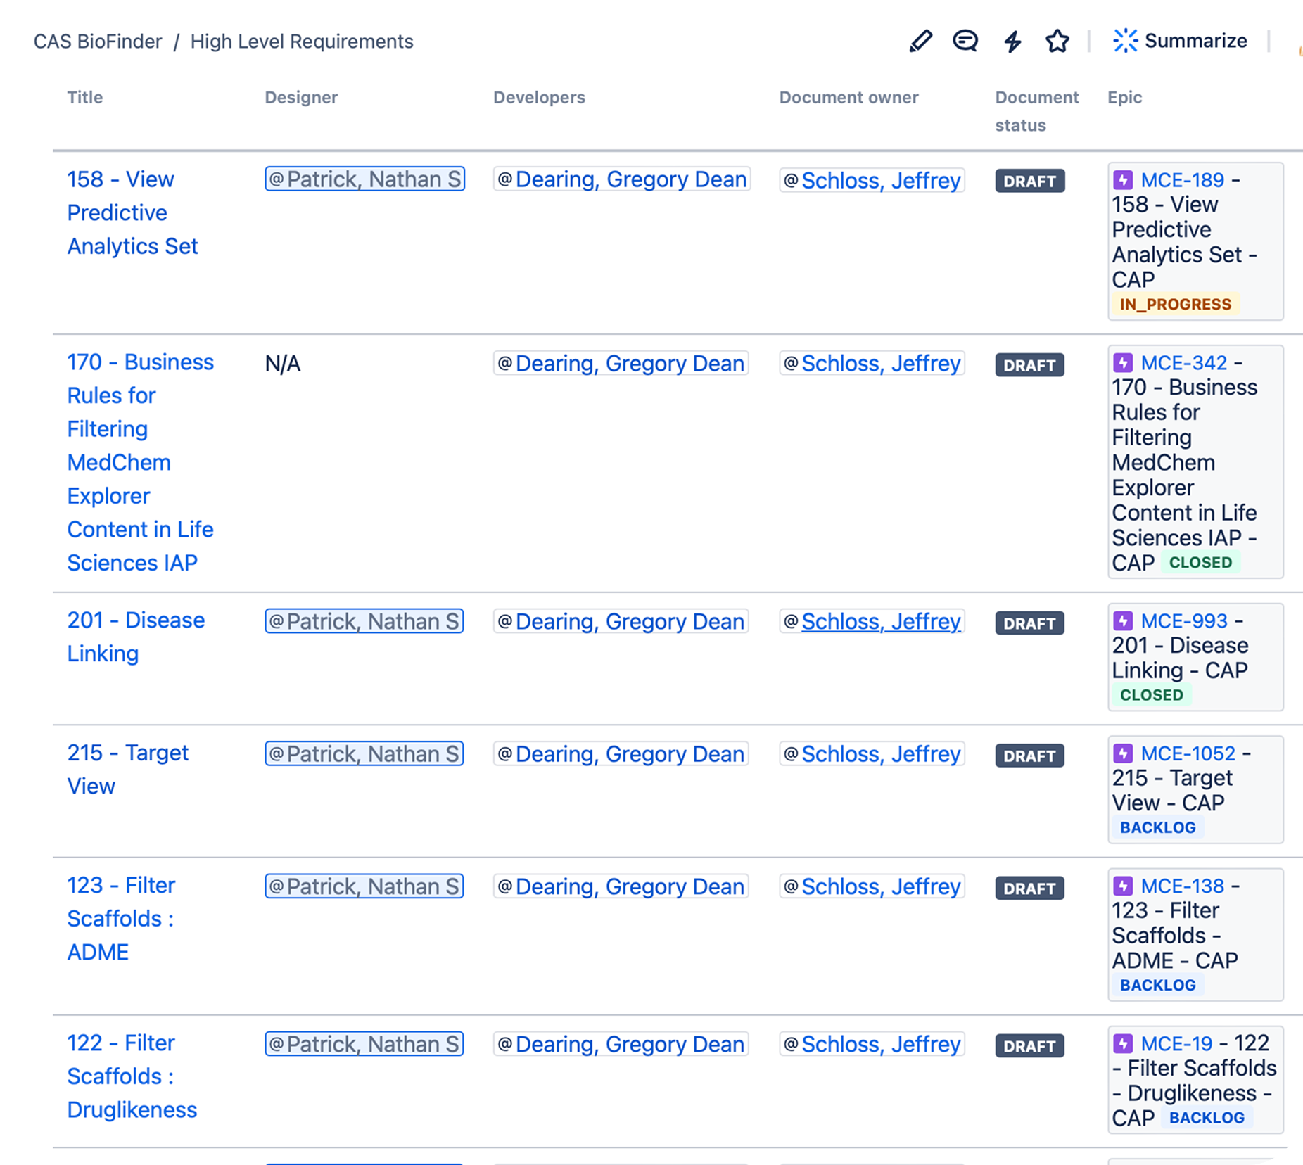Click the IN_PROGRESS status lozenge on MCE-189

(x=1175, y=304)
